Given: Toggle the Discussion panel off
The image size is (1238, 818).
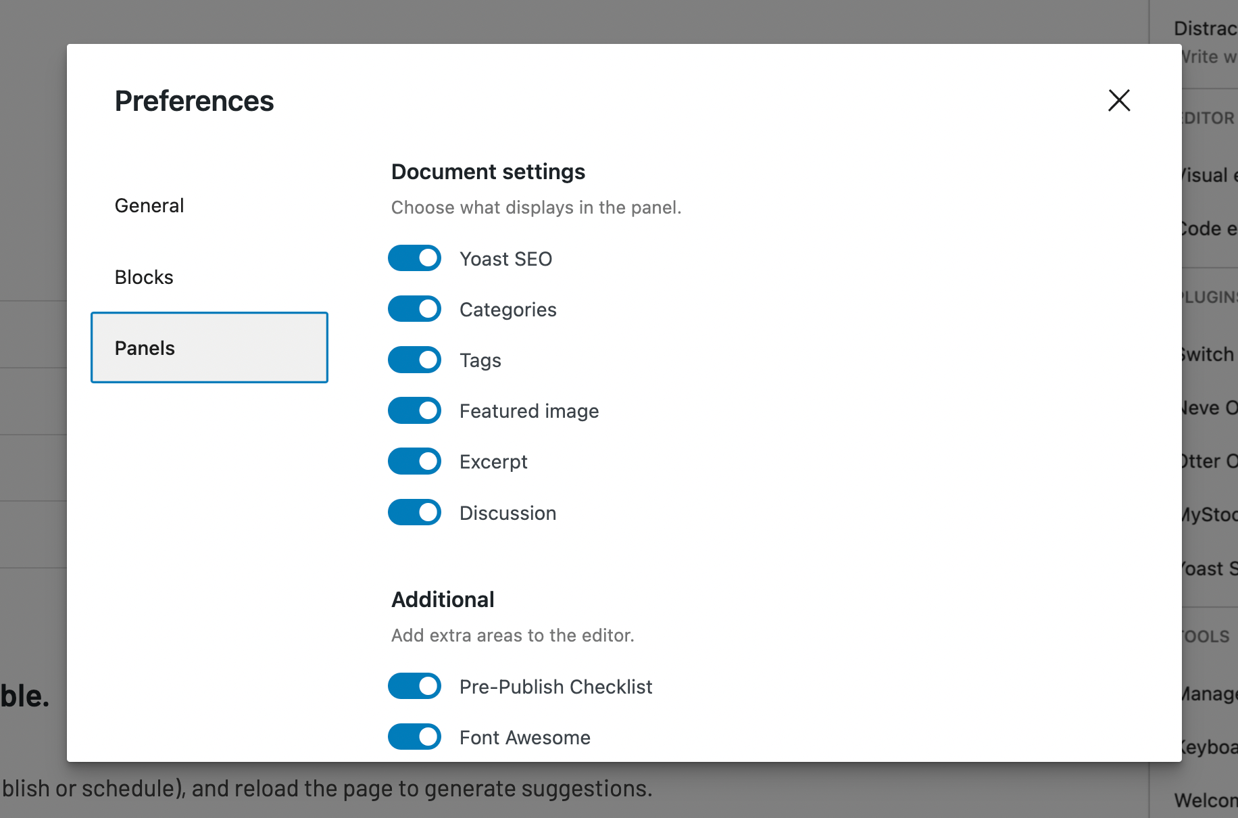Looking at the screenshot, I should 414,512.
